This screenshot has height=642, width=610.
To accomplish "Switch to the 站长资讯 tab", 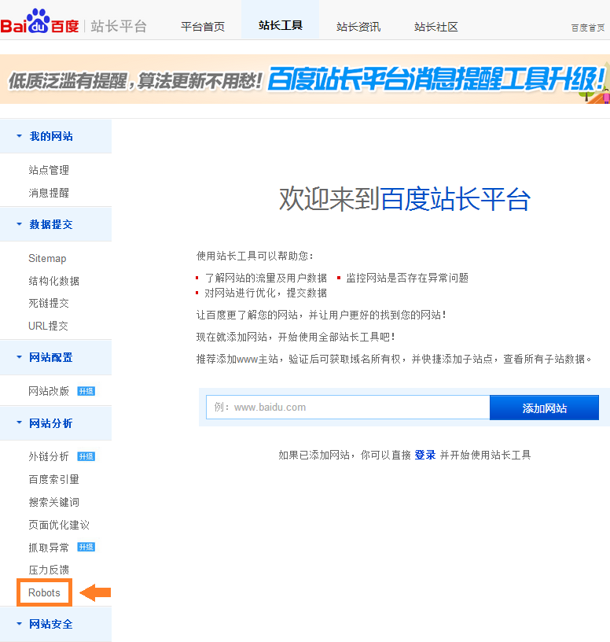I will 358,27.
